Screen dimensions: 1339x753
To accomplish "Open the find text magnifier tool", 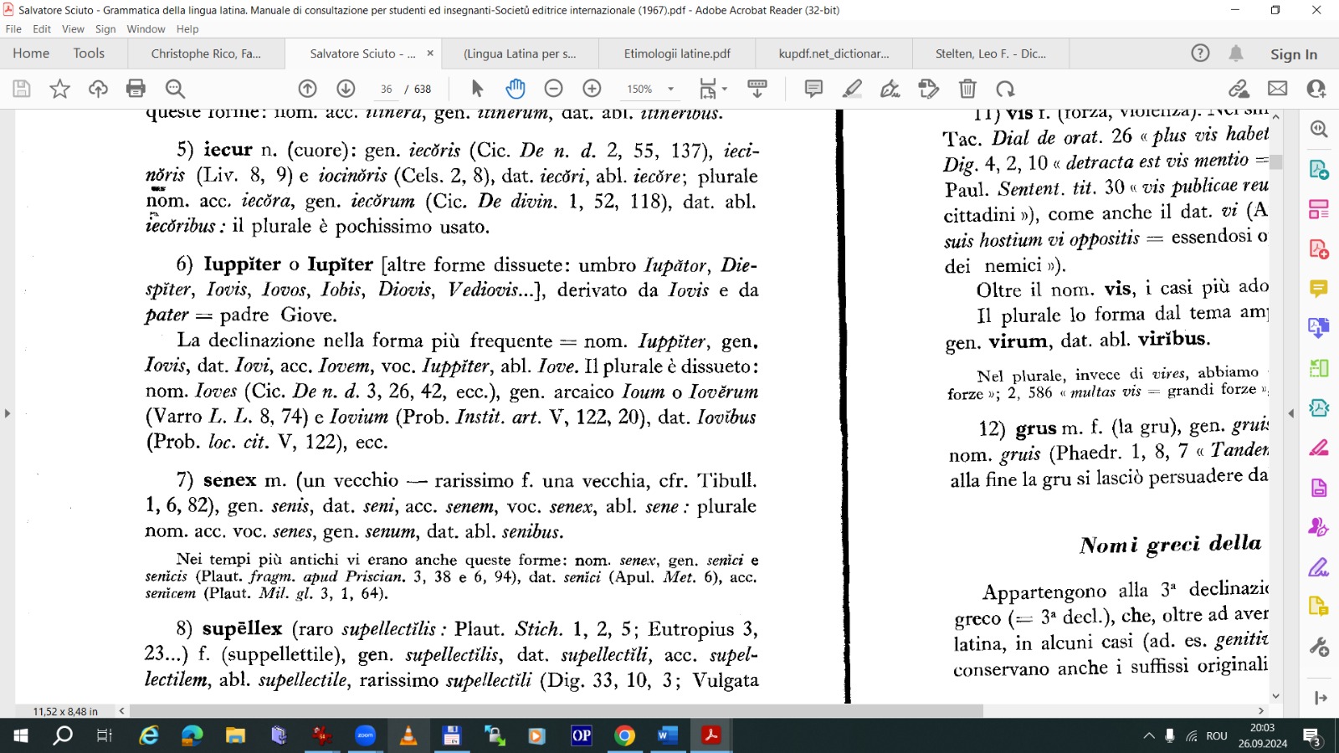I will click(x=174, y=89).
